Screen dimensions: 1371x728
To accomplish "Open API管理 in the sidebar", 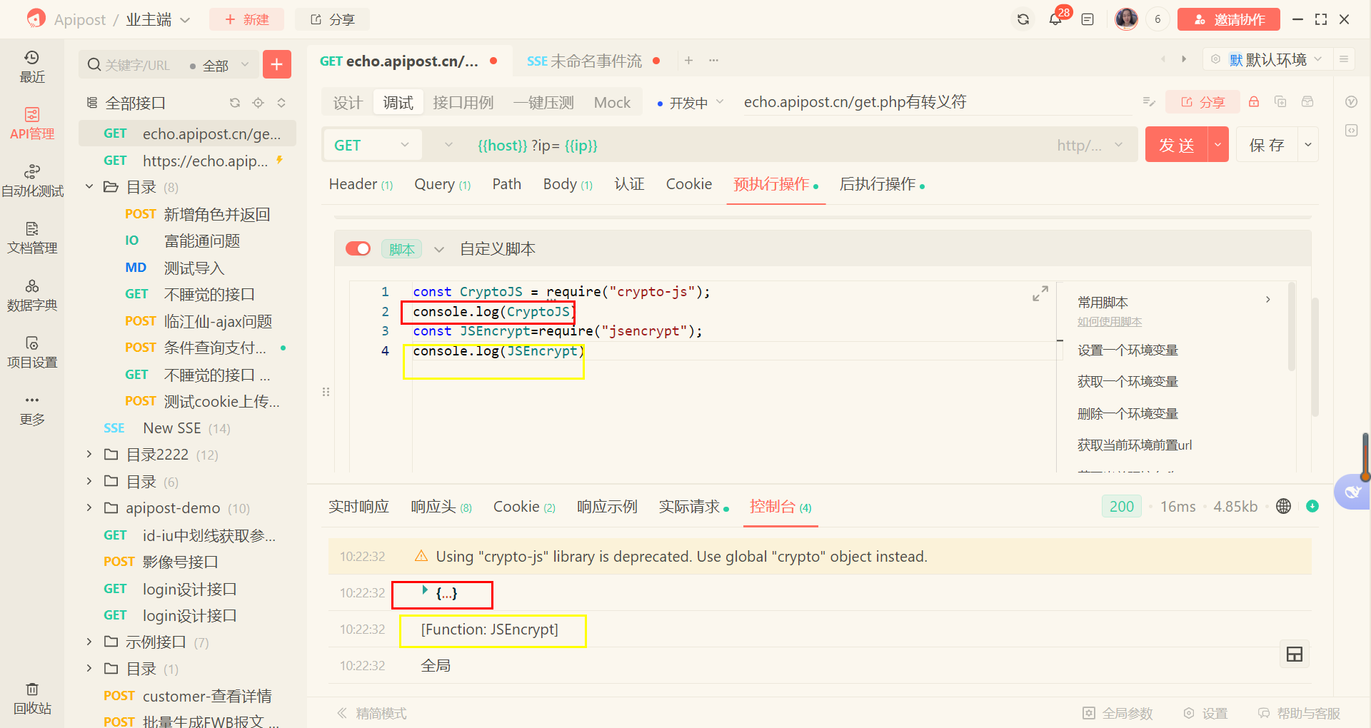I will (x=32, y=123).
